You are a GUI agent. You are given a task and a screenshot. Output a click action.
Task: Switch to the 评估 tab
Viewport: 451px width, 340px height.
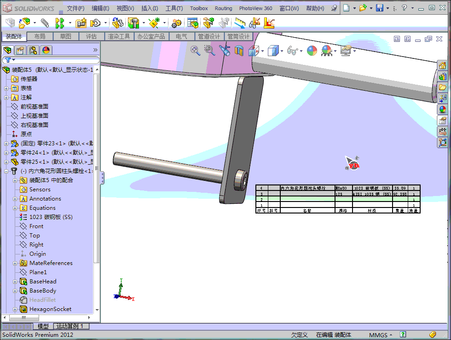[91, 36]
